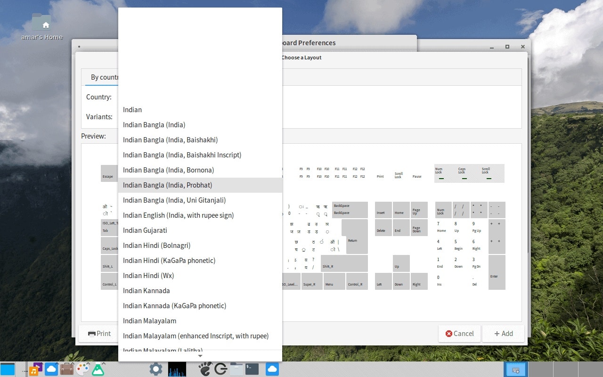The width and height of the screenshot is (603, 377).
Task: Click the Cancel button
Action: click(459, 334)
